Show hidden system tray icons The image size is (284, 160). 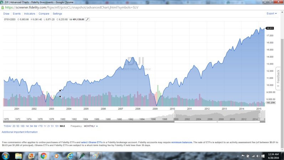pyautogui.click(x=238, y=156)
